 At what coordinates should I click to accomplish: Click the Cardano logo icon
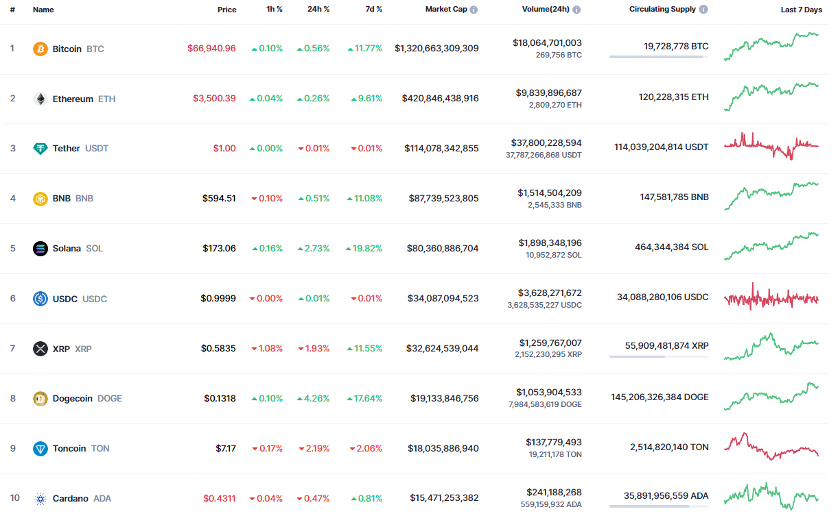point(40,499)
